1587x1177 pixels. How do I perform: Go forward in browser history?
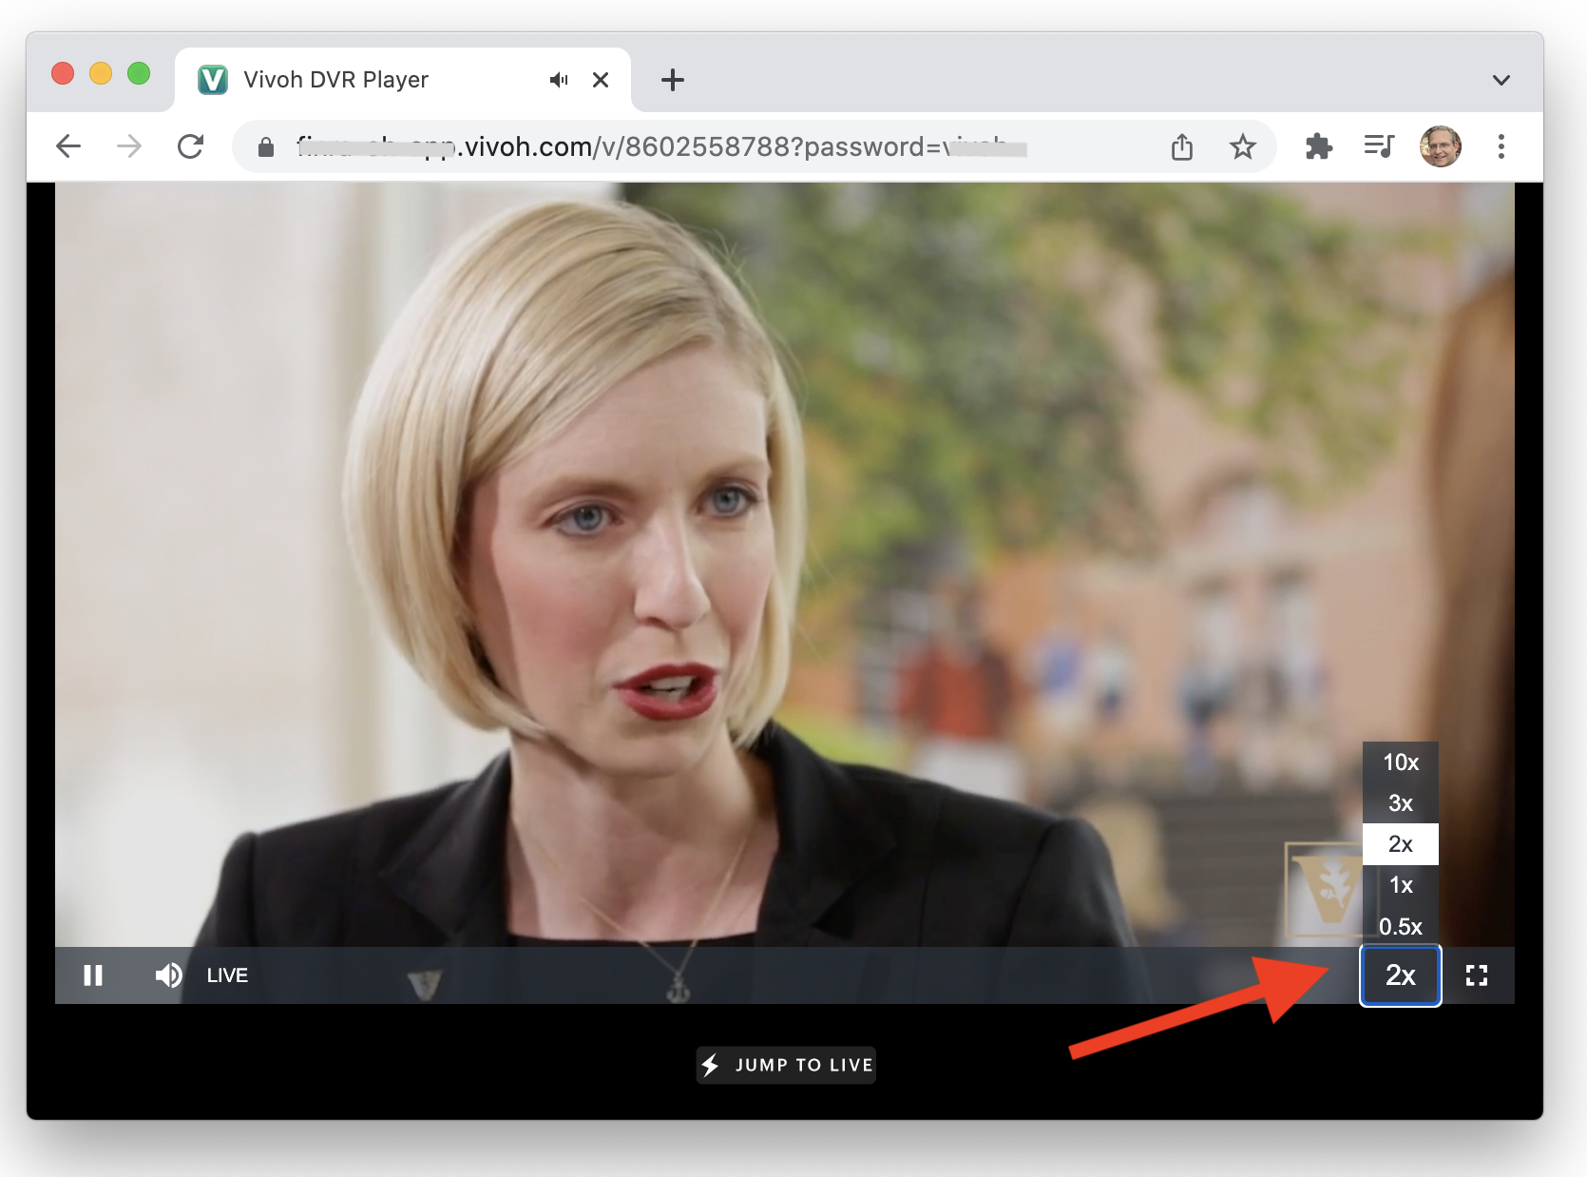(x=129, y=146)
